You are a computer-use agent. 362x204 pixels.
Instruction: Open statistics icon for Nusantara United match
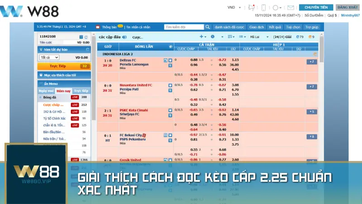click(x=170, y=90)
